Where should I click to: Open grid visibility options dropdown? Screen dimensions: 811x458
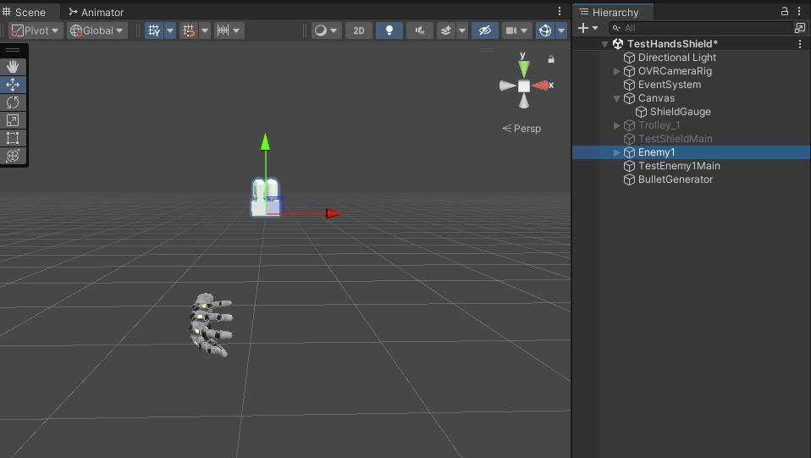170,30
